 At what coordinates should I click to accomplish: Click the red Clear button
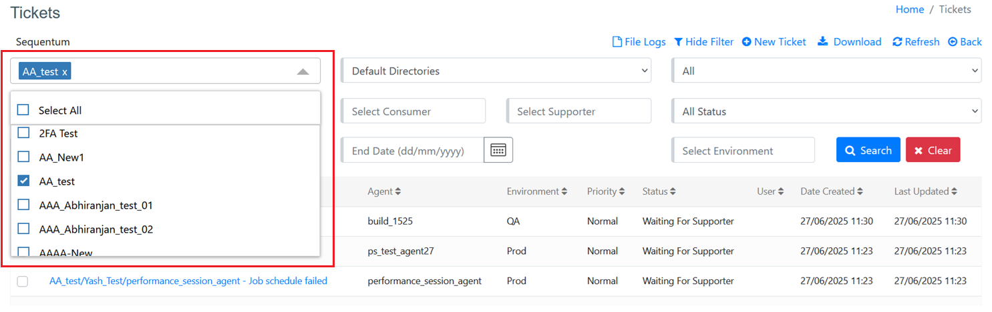tap(933, 150)
